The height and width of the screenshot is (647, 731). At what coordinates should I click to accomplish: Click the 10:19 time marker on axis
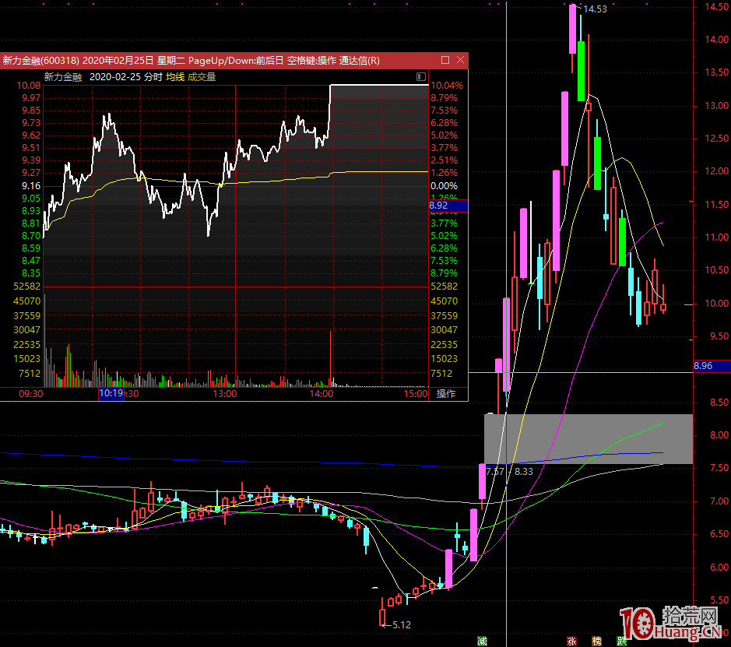coord(111,394)
